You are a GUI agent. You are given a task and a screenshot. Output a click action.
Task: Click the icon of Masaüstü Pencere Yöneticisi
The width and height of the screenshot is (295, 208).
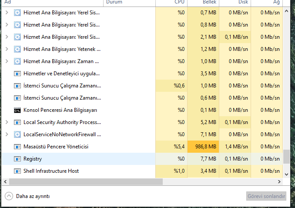[17, 147]
